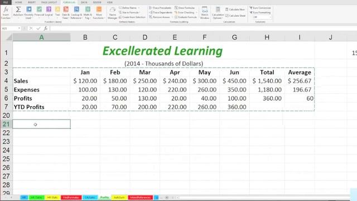
Task: Expand the Error Checking dropdown arrow
Action: [x=196, y=12]
